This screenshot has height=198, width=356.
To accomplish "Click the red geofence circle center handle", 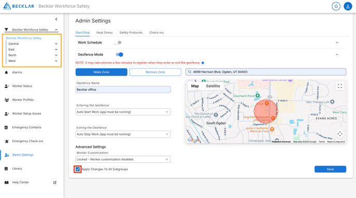I will [x=266, y=111].
